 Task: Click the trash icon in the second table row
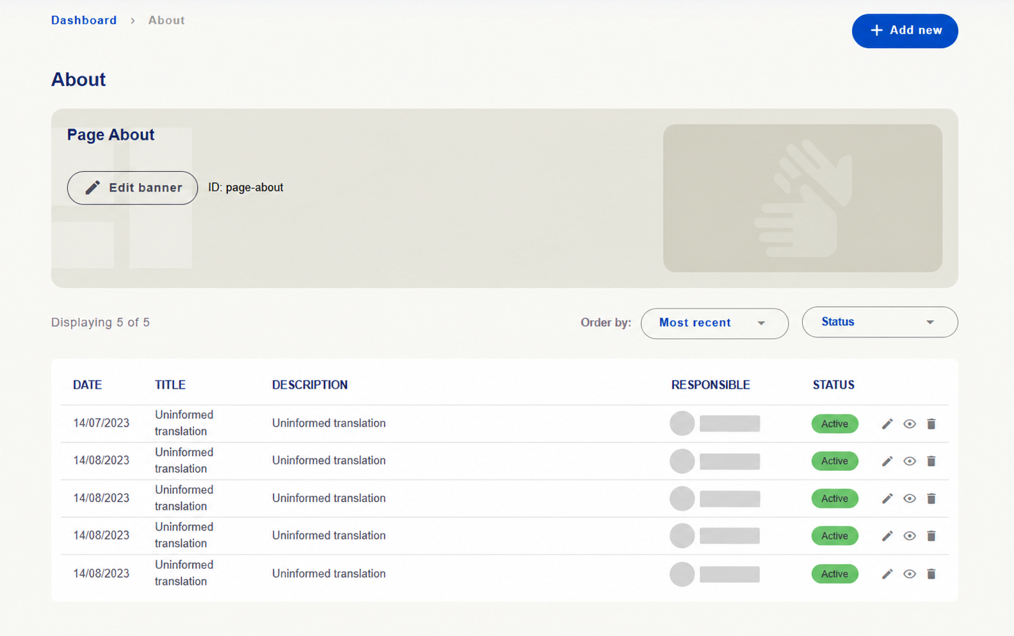(931, 461)
